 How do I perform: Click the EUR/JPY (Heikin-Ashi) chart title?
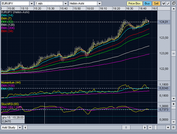point(15,12)
